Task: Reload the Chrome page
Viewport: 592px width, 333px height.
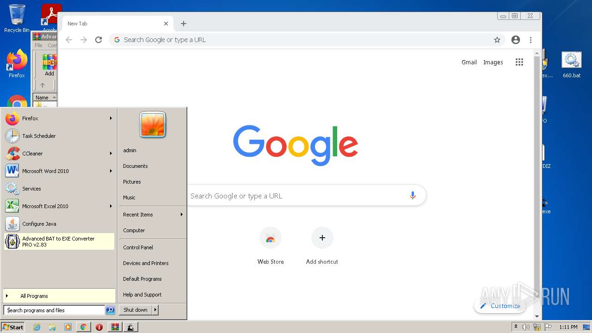Action: point(99,40)
